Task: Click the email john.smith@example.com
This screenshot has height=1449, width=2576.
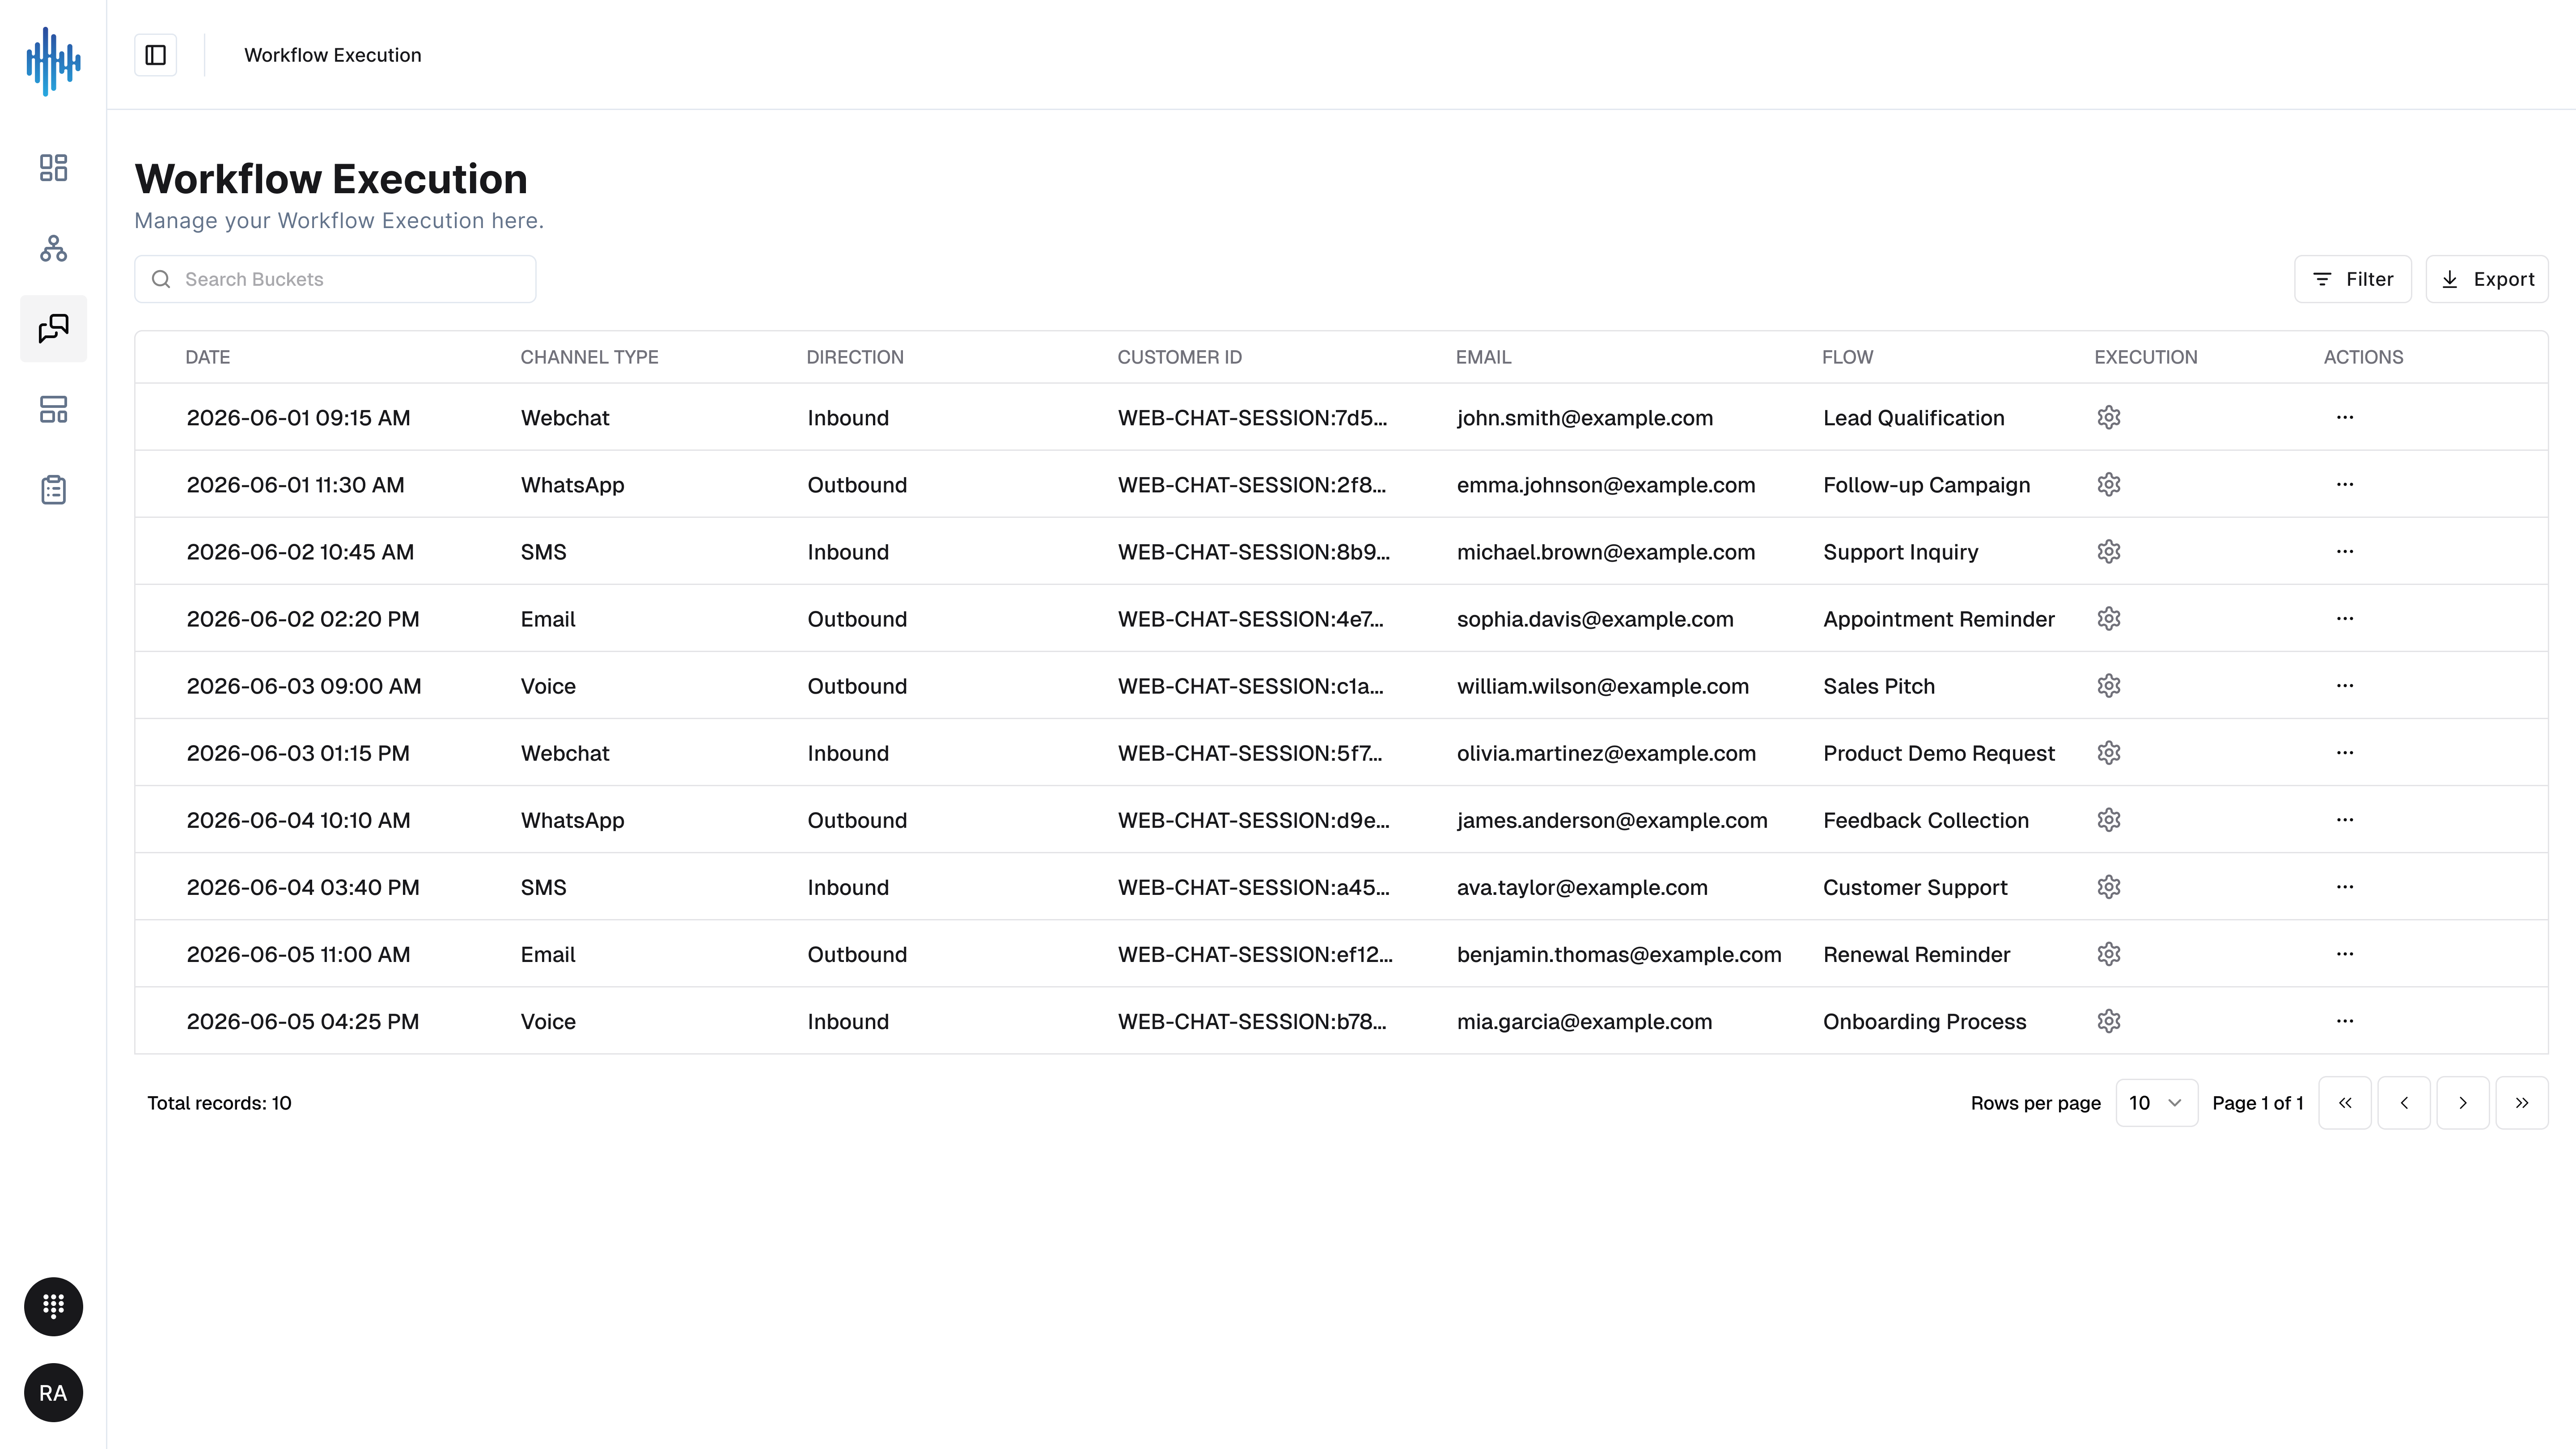Action: coord(1584,418)
